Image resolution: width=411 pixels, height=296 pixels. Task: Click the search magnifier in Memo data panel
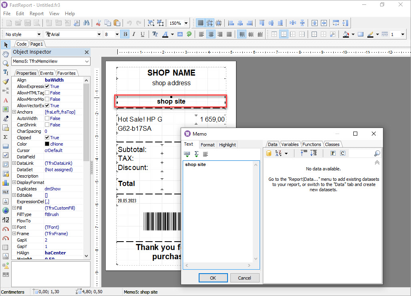click(x=377, y=153)
